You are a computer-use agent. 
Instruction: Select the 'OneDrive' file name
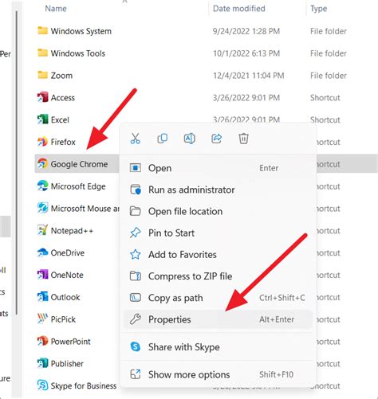[x=68, y=252]
